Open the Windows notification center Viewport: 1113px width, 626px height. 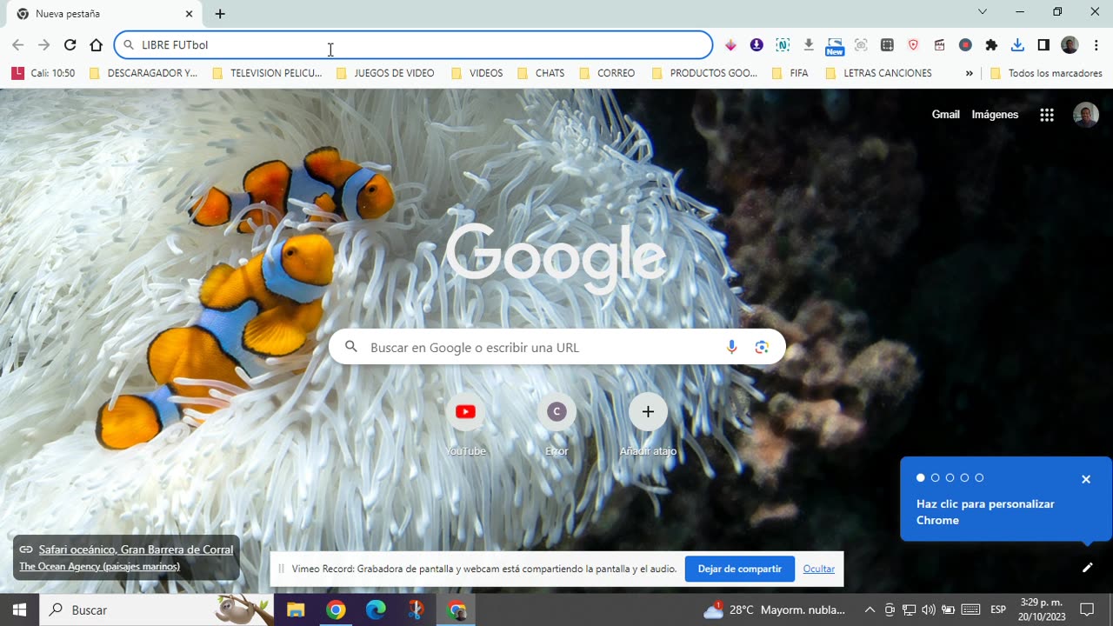[x=1087, y=610]
